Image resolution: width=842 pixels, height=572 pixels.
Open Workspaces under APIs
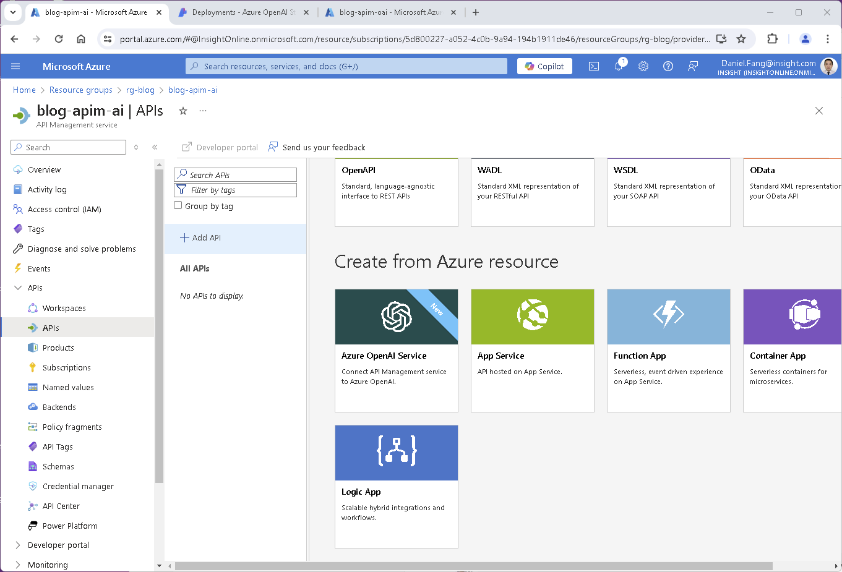click(64, 308)
